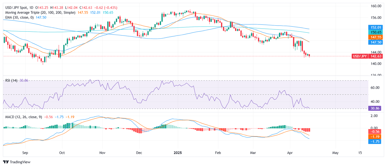Click the Sep label on time axis
387x167 pixels.
click(x=25, y=152)
